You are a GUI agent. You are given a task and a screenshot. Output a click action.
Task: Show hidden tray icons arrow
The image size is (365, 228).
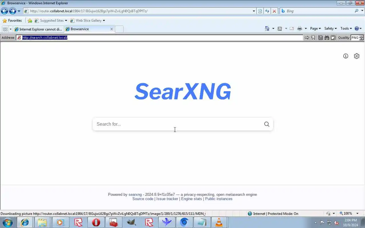click(x=316, y=223)
